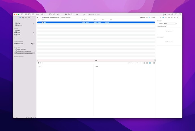The height and width of the screenshot is (131, 195).
Task: Switch to column view mode
Action: point(152,17)
